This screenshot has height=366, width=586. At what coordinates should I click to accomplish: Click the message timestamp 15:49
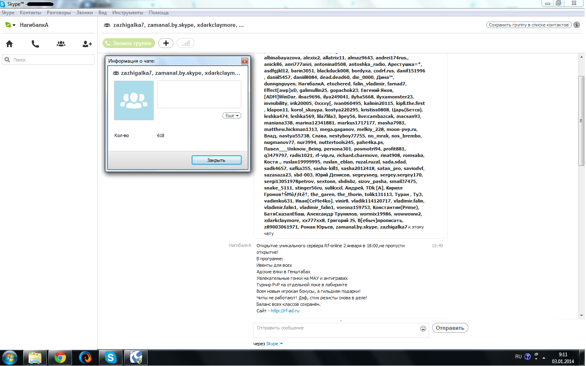[x=437, y=246]
